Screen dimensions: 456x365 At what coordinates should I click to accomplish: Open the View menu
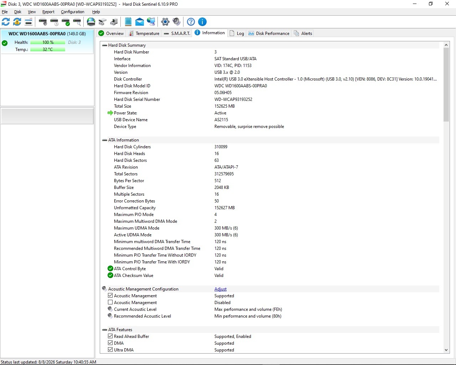32,12
